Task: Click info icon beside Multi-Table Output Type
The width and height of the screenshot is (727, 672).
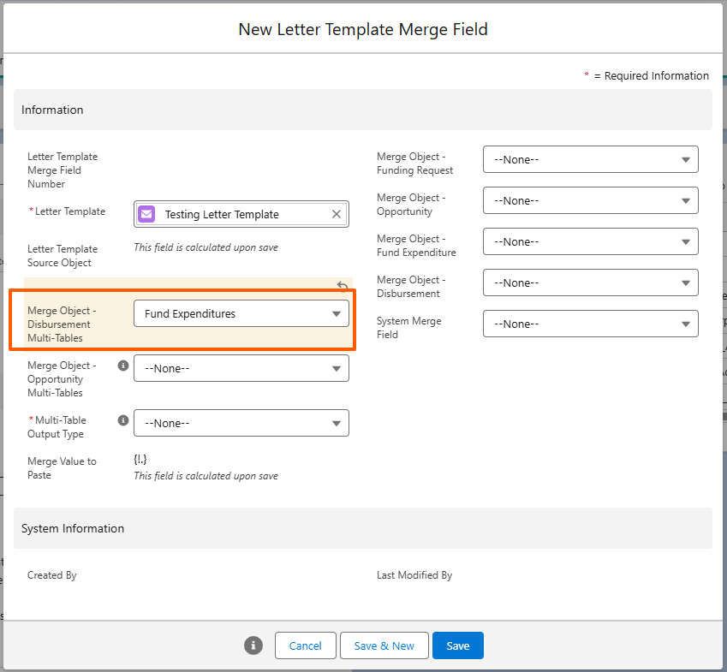Action: 122,420
